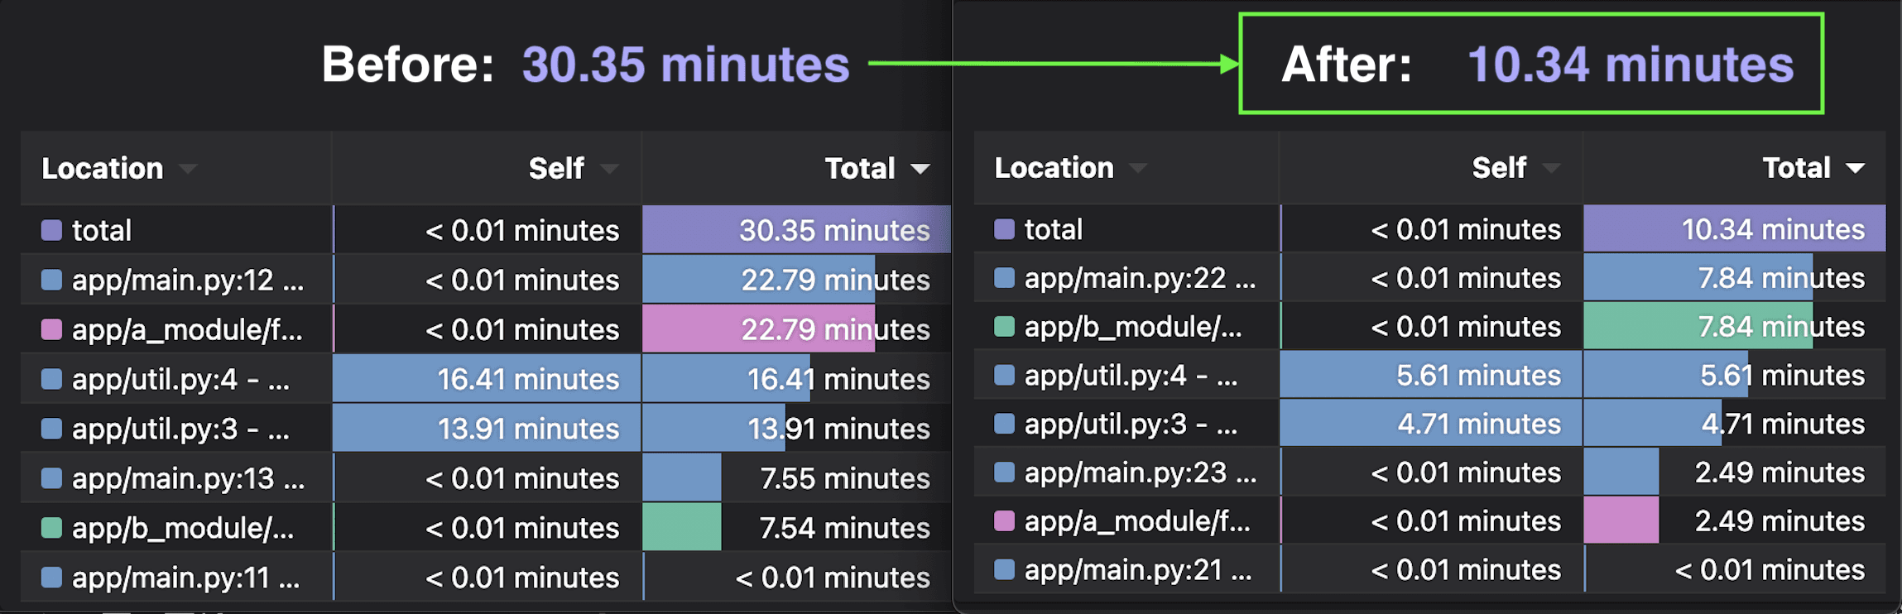The width and height of the screenshot is (1902, 614).
Task: Sort by Total in the Before table
Action: (920, 169)
